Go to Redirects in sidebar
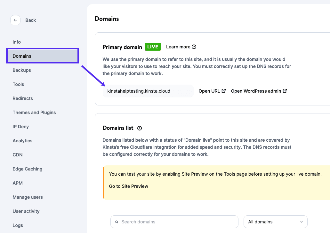 (23, 98)
